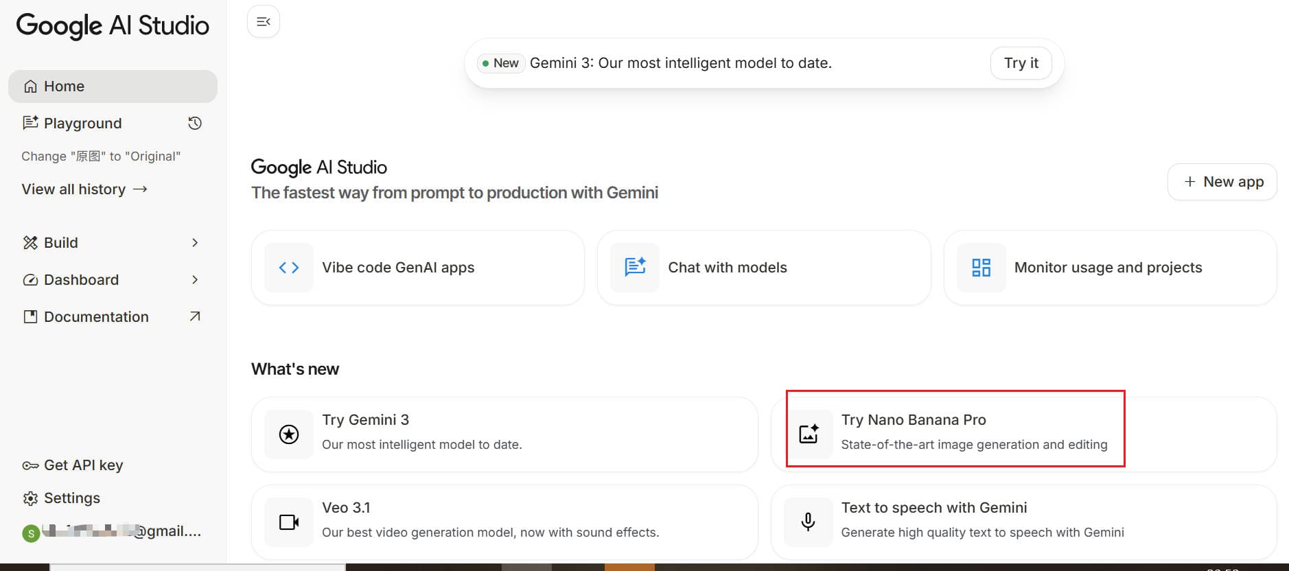This screenshot has height=571, width=1289.
Task: Click the Nano Banana Pro image icon
Action: (809, 434)
